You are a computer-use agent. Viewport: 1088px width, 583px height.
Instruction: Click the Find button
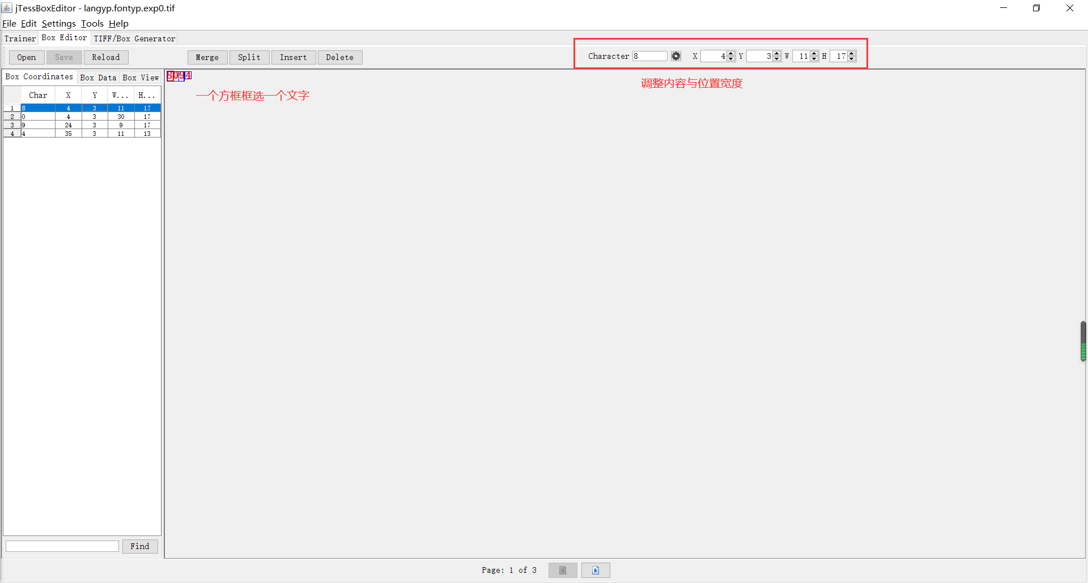pyautogui.click(x=140, y=546)
